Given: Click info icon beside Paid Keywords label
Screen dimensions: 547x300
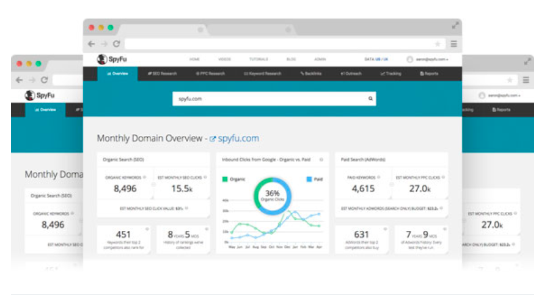Looking at the screenshot, I should pyautogui.click(x=379, y=178).
